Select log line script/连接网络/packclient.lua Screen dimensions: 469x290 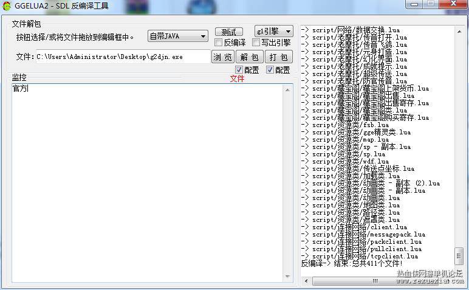click(x=361, y=242)
